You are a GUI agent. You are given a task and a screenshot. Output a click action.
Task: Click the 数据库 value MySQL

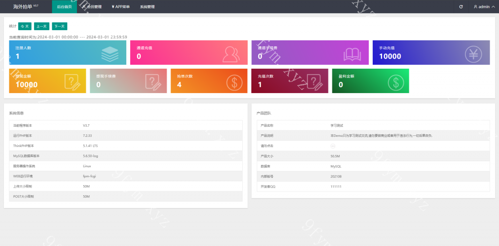[x=336, y=166]
